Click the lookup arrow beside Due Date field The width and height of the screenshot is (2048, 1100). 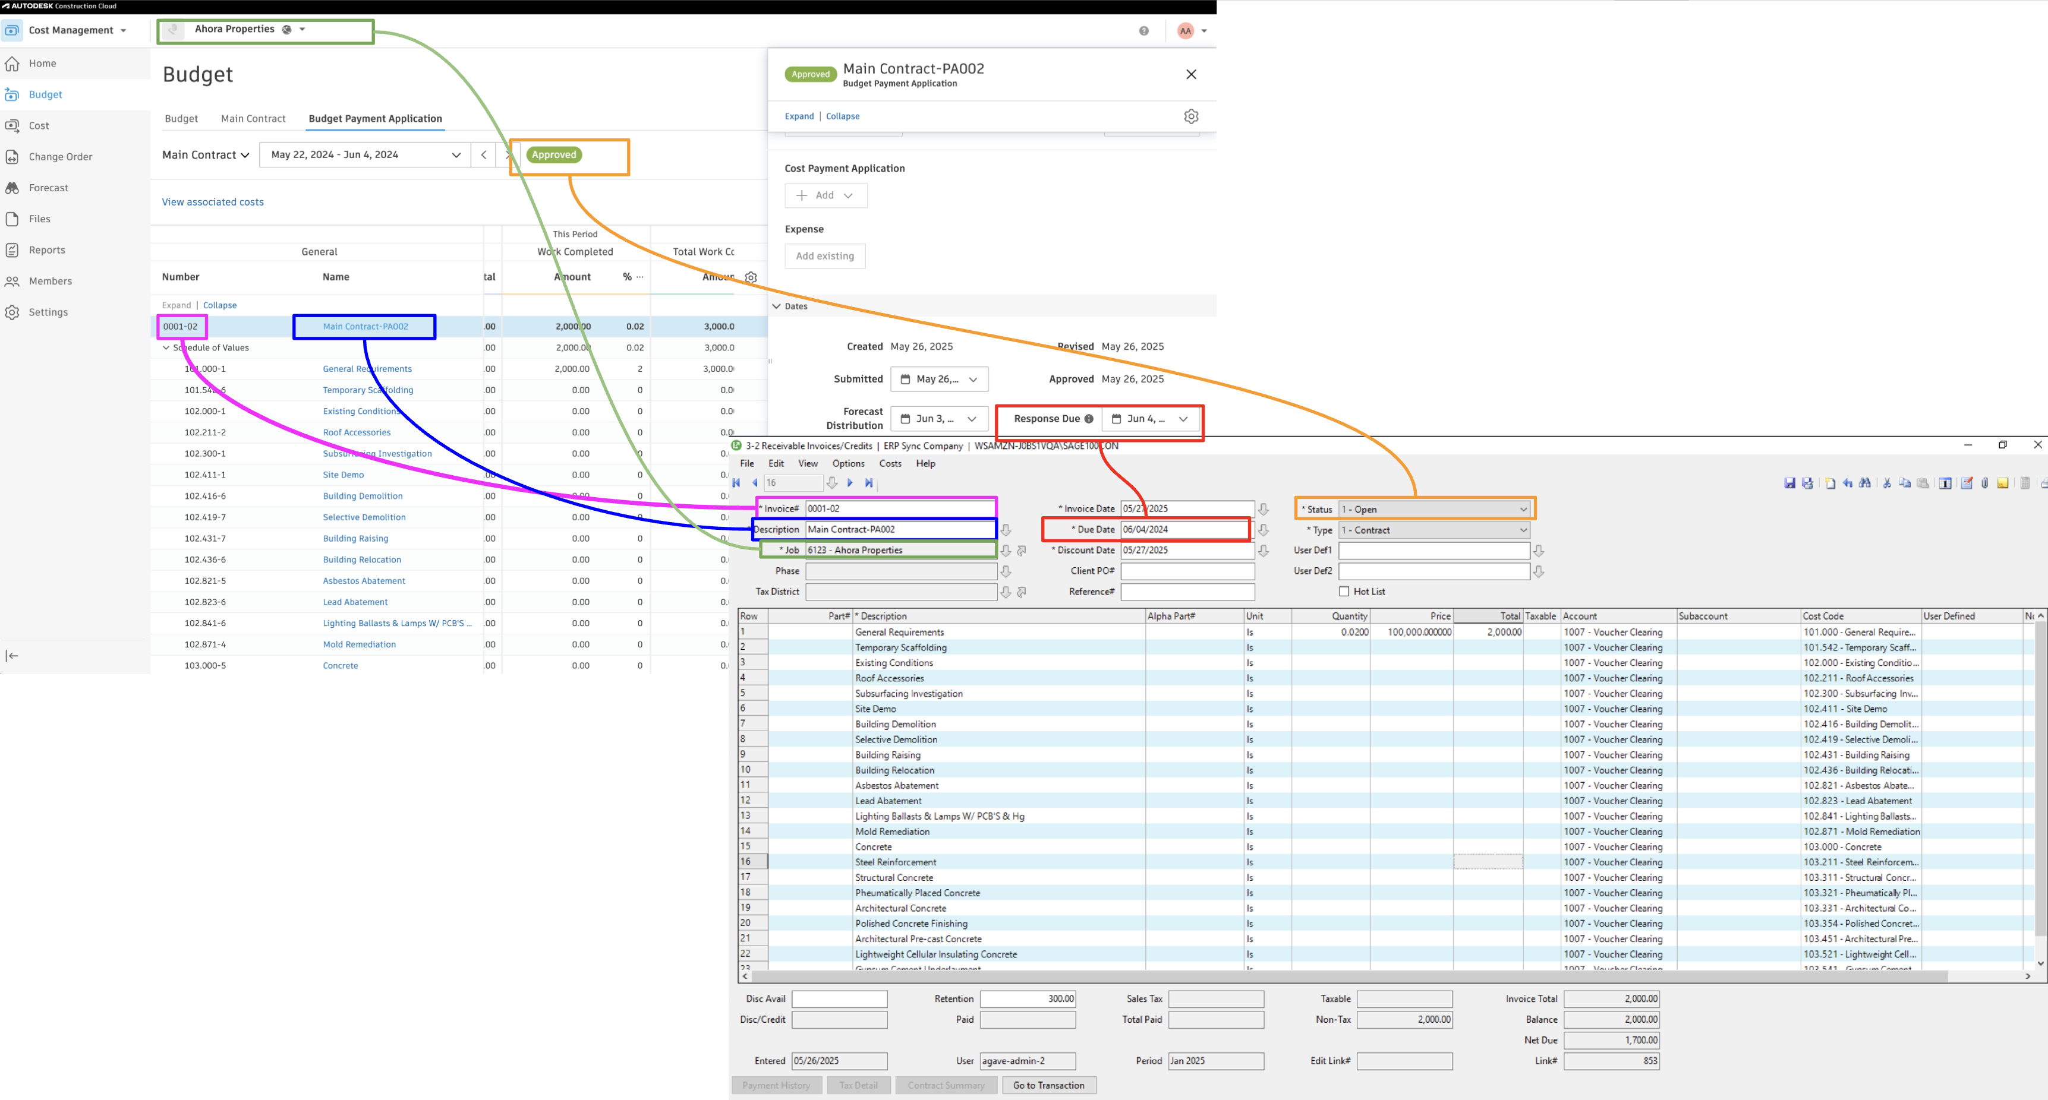click(1264, 530)
